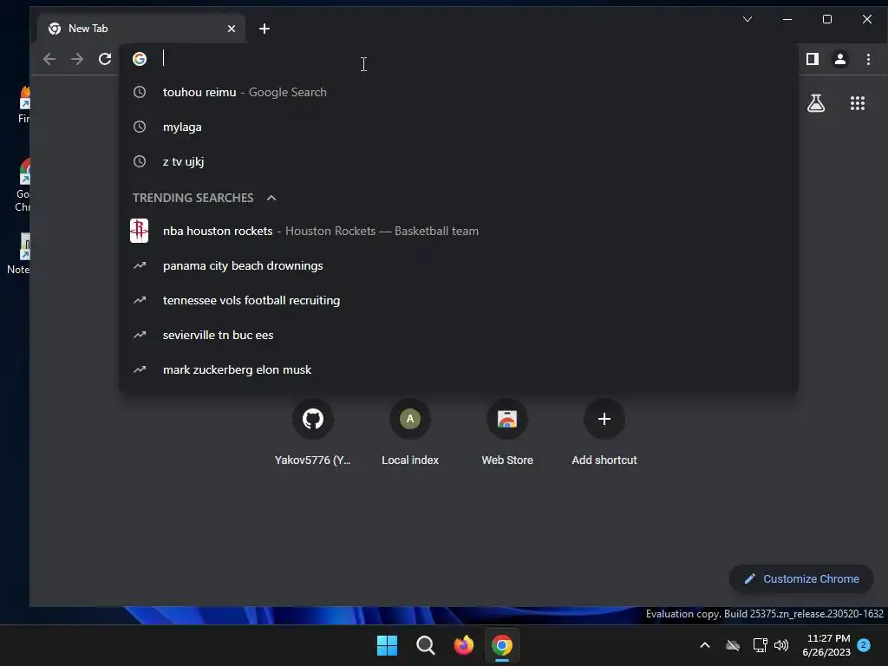
Task: Open the Local index shortcut
Action: pyautogui.click(x=410, y=434)
